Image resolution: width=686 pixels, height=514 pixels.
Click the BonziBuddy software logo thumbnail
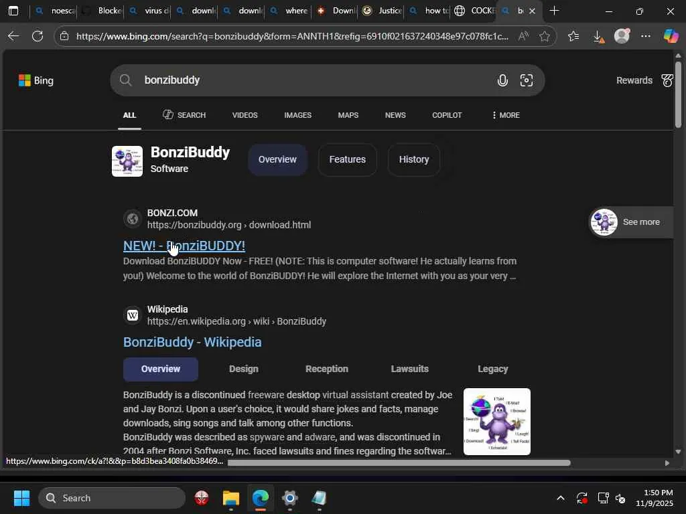coord(127,161)
